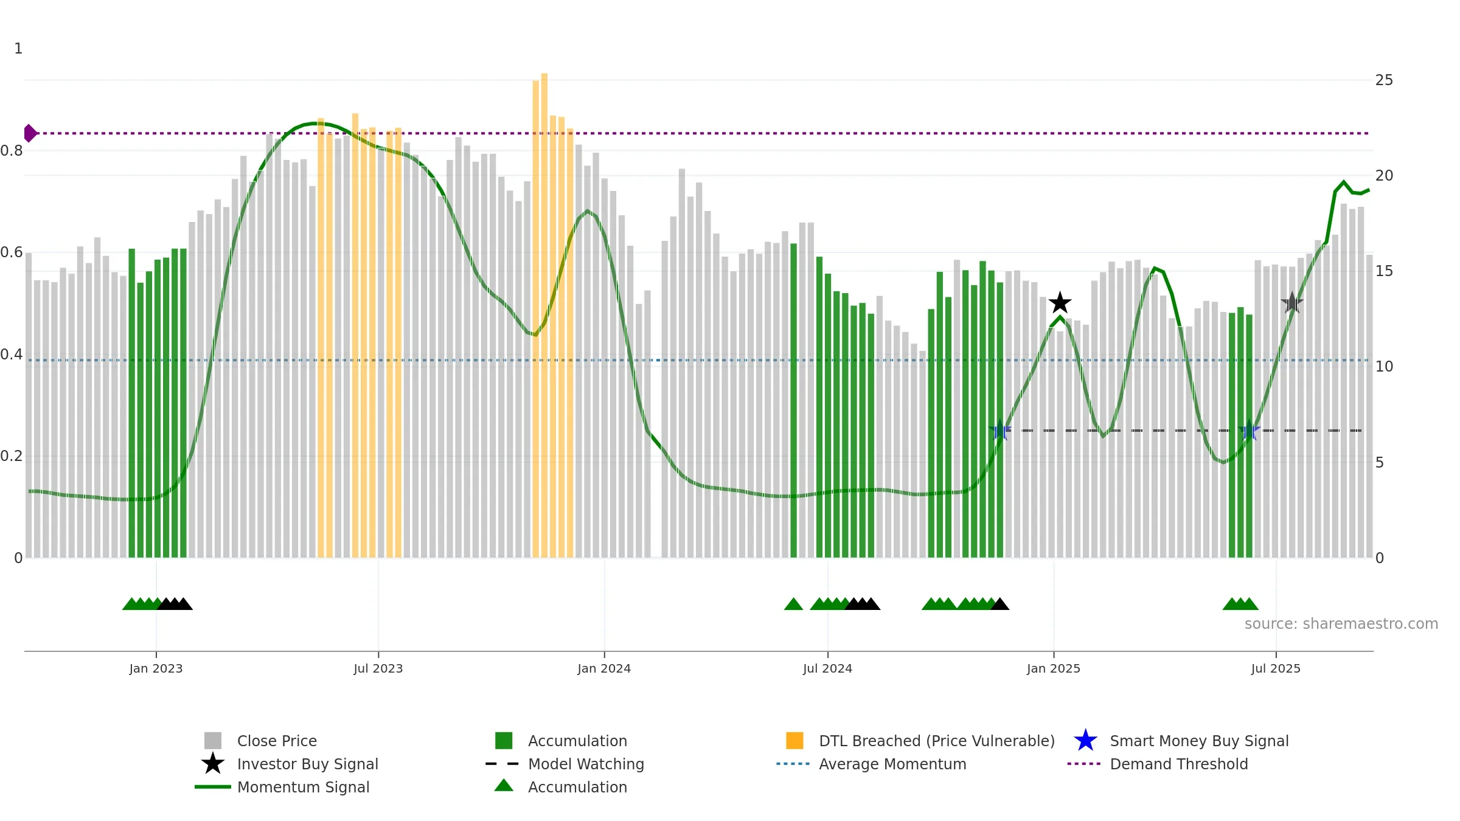The height and width of the screenshot is (821, 1460).
Task: Click the black investor star near Jan 2025
Action: (1060, 303)
